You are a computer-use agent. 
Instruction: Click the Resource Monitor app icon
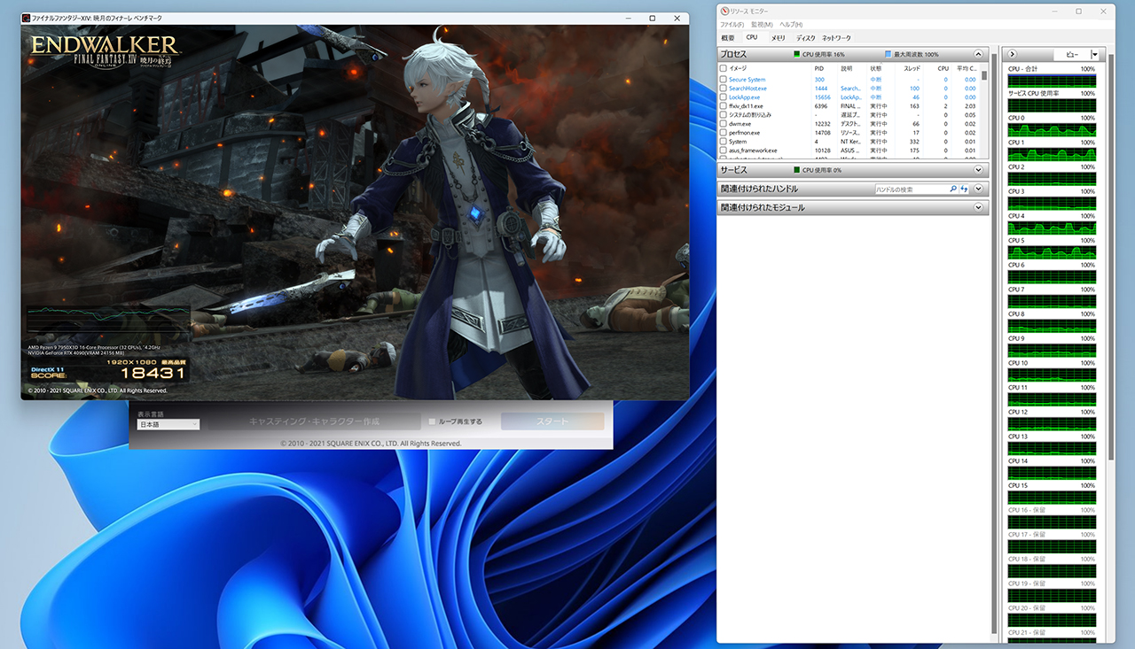pos(724,11)
